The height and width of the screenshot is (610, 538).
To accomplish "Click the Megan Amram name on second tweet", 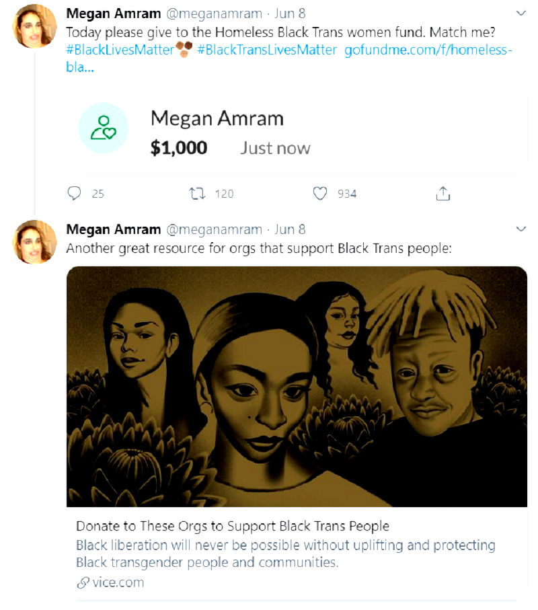I will click(113, 229).
